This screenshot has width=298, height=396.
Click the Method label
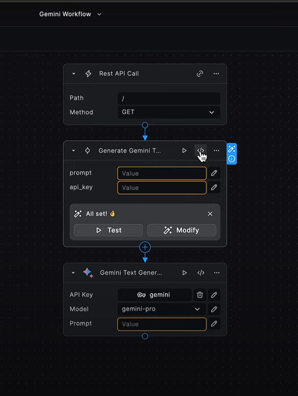(81, 112)
